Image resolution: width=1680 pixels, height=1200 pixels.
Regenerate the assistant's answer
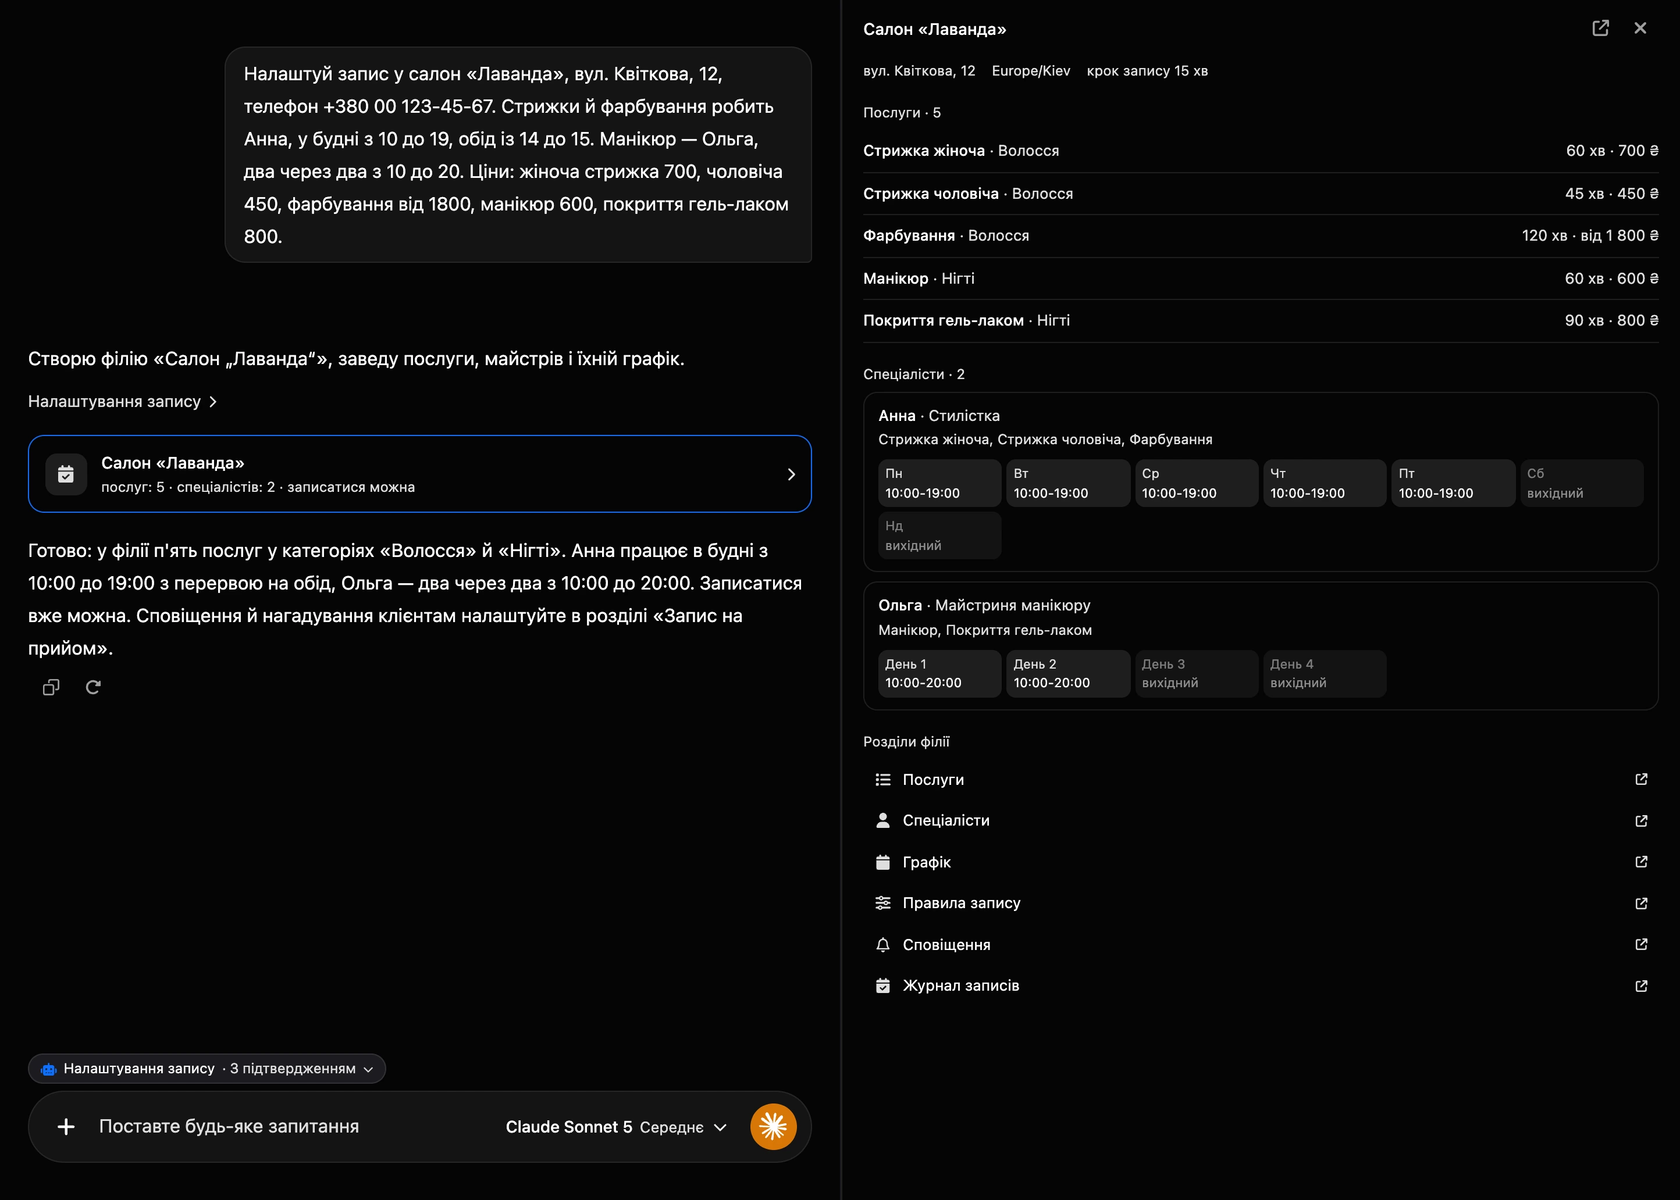click(x=93, y=687)
